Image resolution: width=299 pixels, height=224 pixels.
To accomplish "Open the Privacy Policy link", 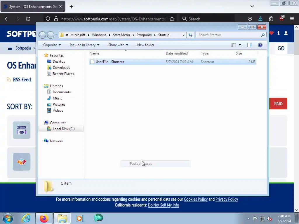I will click(x=227, y=199).
